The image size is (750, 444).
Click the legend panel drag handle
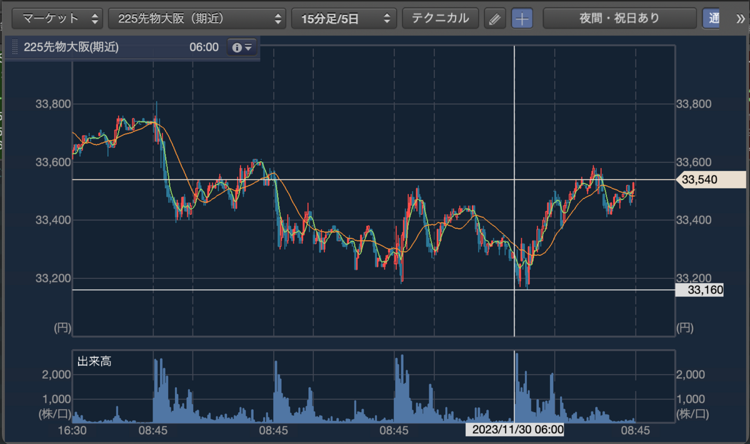pos(14,47)
